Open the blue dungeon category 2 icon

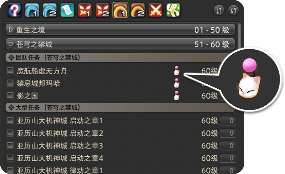click(50, 10)
